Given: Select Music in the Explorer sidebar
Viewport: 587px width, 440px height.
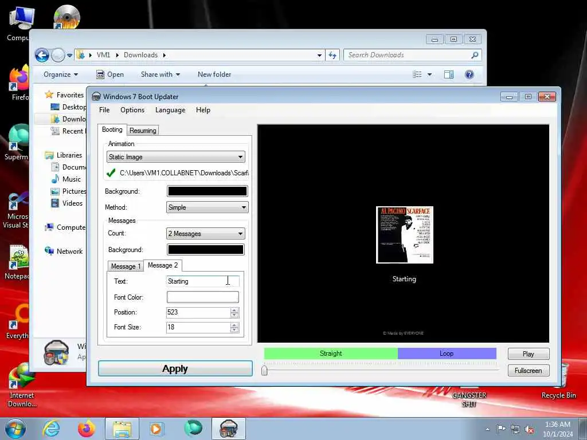Looking at the screenshot, I should click(71, 179).
